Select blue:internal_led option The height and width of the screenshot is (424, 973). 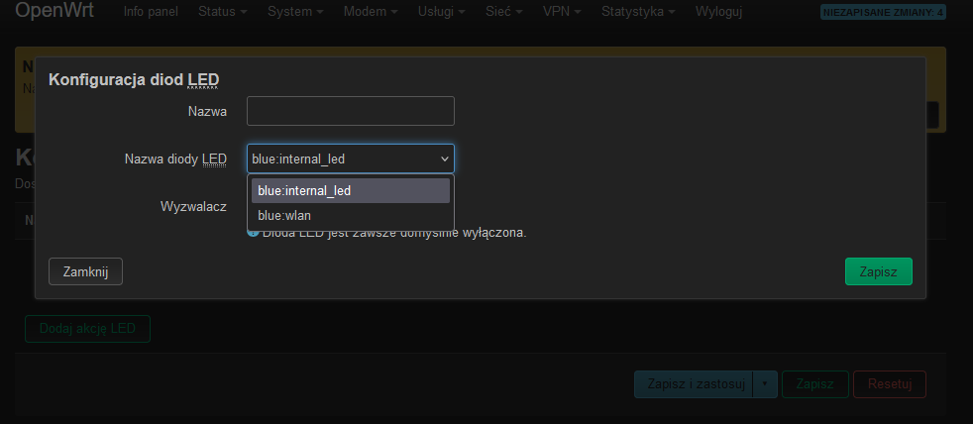point(351,191)
